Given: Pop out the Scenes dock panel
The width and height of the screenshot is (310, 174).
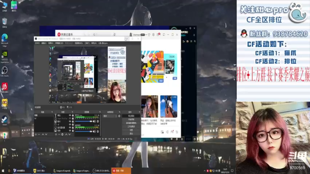Looking at the screenshot, I should 52,112.
